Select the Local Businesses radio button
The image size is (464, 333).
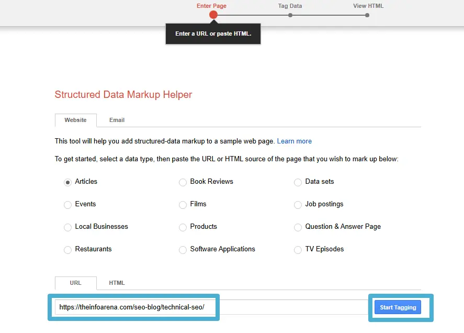(x=67, y=227)
